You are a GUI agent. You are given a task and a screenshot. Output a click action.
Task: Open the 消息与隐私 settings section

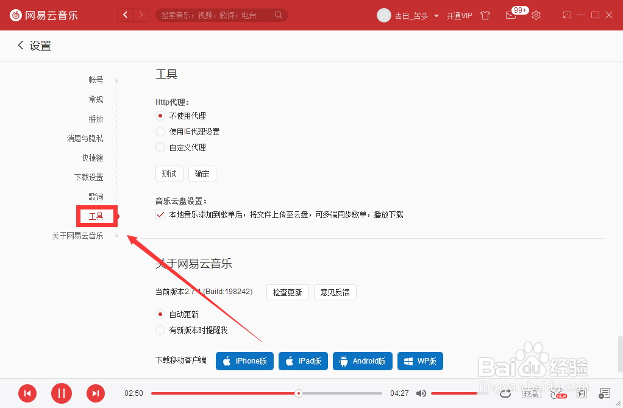(x=85, y=138)
